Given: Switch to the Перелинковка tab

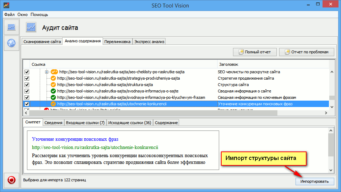Looking at the screenshot, I should (x=118, y=42).
